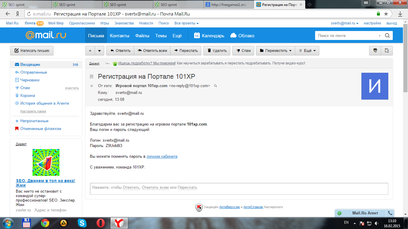
Task: Open the Контакты tab
Action: click(119, 35)
